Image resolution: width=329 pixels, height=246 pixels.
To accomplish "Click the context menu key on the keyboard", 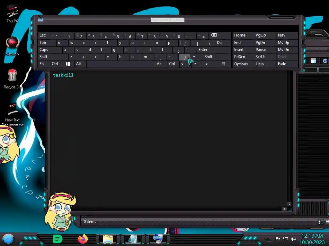I will click(x=223, y=64).
